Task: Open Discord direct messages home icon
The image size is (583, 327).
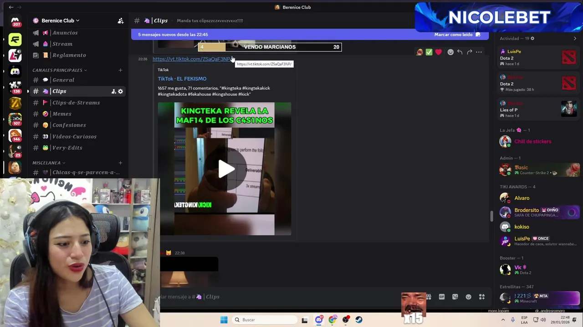Action: [x=15, y=21]
